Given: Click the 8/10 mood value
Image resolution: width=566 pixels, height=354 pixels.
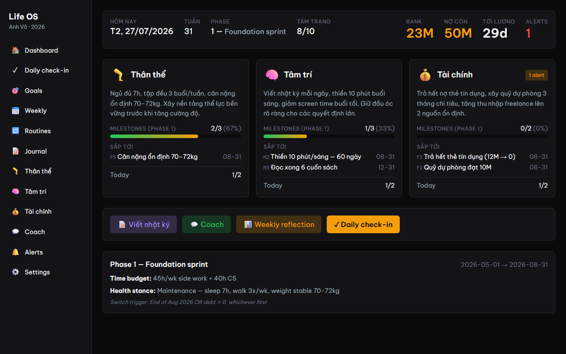Looking at the screenshot, I should [x=306, y=31].
